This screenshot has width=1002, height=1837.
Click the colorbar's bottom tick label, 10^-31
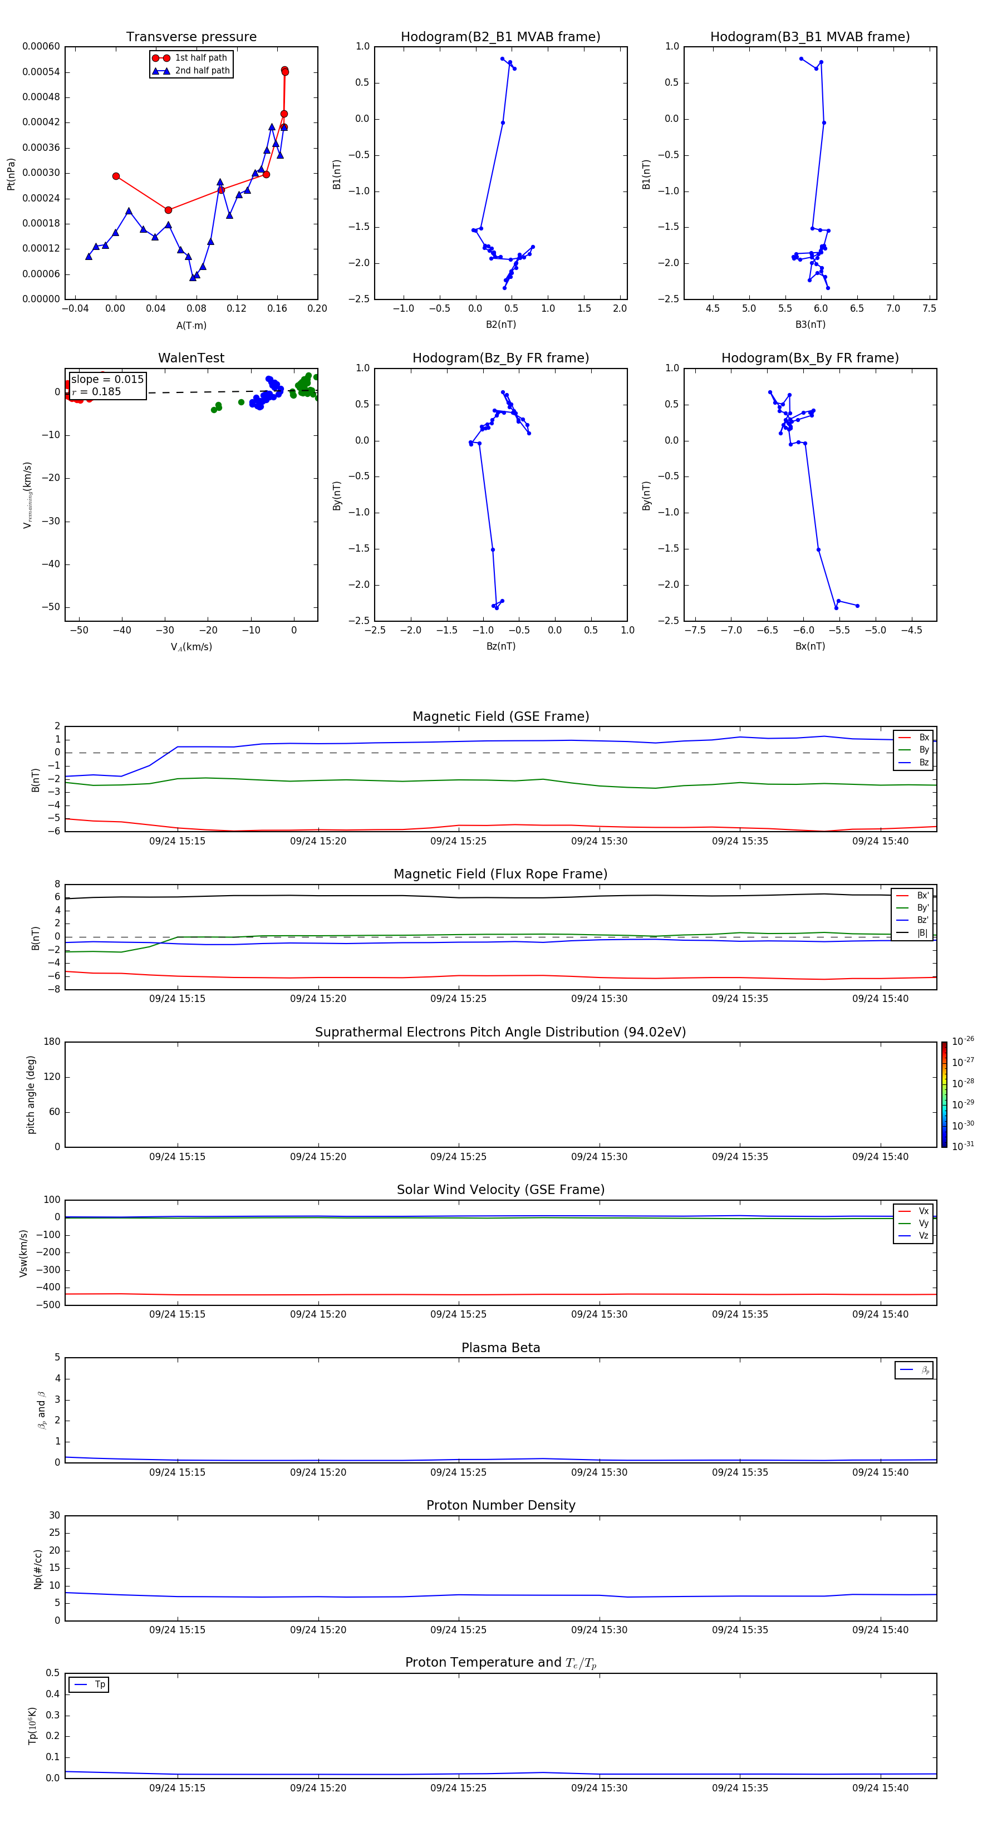(x=963, y=1146)
